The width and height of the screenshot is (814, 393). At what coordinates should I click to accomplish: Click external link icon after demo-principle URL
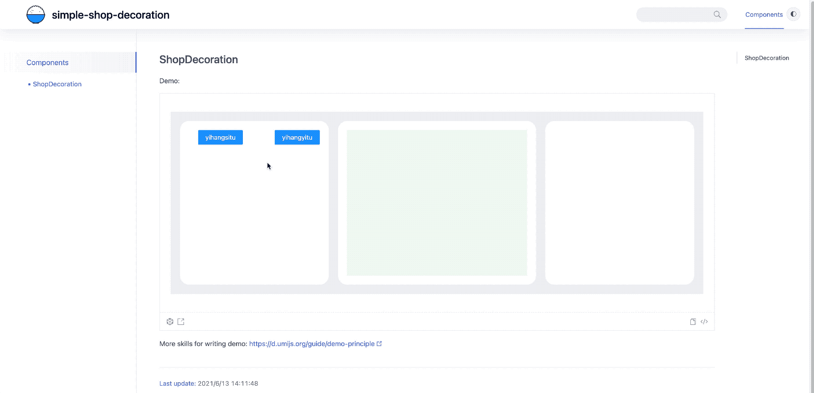379,344
